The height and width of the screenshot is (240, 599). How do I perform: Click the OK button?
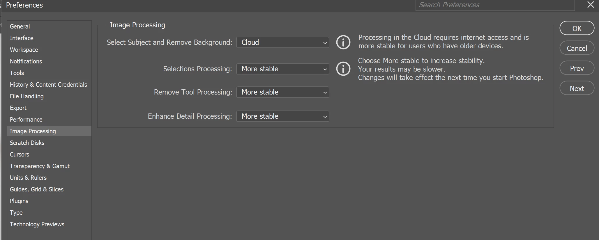577,28
